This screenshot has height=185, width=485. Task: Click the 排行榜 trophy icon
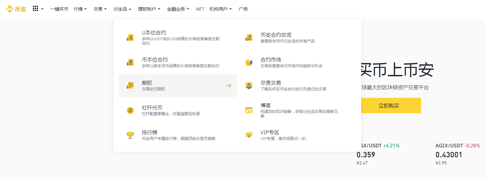pyautogui.click(x=130, y=135)
